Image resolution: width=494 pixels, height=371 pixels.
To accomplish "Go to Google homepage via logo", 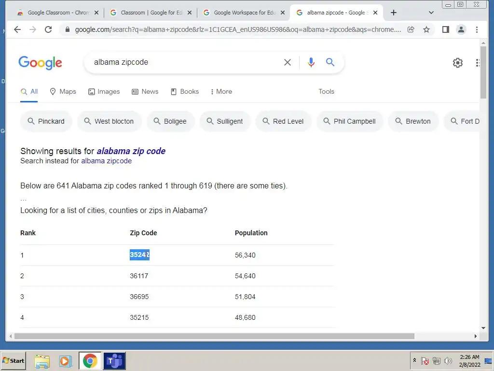I will point(41,62).
